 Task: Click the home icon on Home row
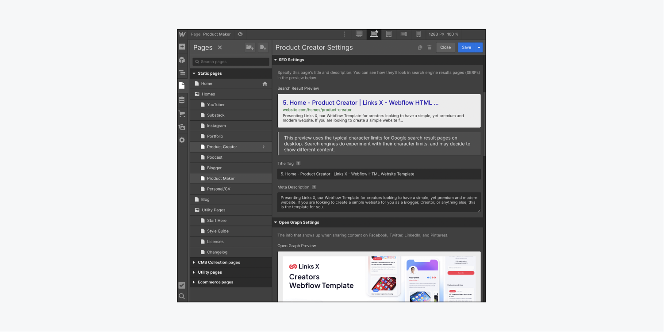click(265, 84)
